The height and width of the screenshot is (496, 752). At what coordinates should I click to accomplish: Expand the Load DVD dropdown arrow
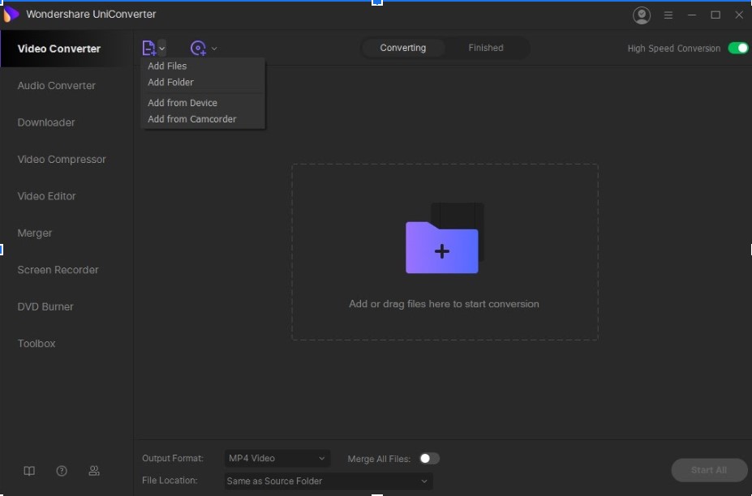point(214,49)
